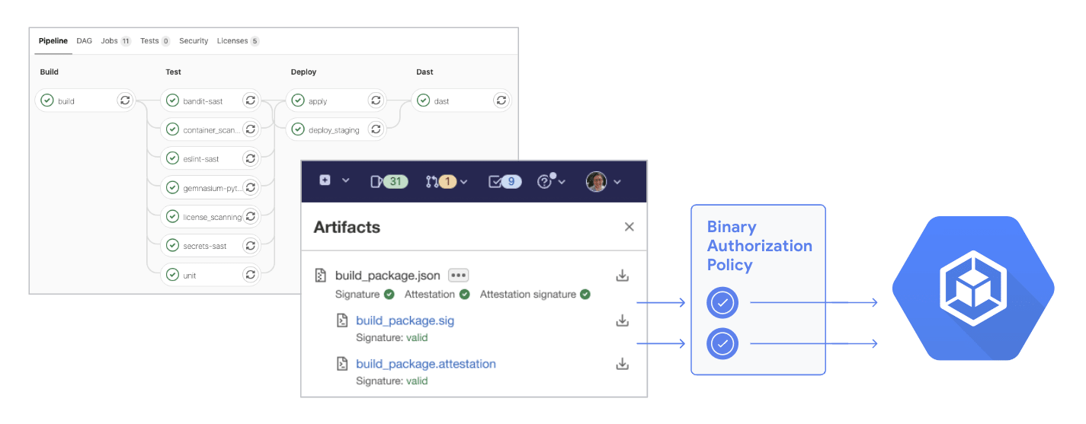Retry the bandit-sast job
Image resolution: width=1086 pixels, height=424 pixels.
click(251, 100)
